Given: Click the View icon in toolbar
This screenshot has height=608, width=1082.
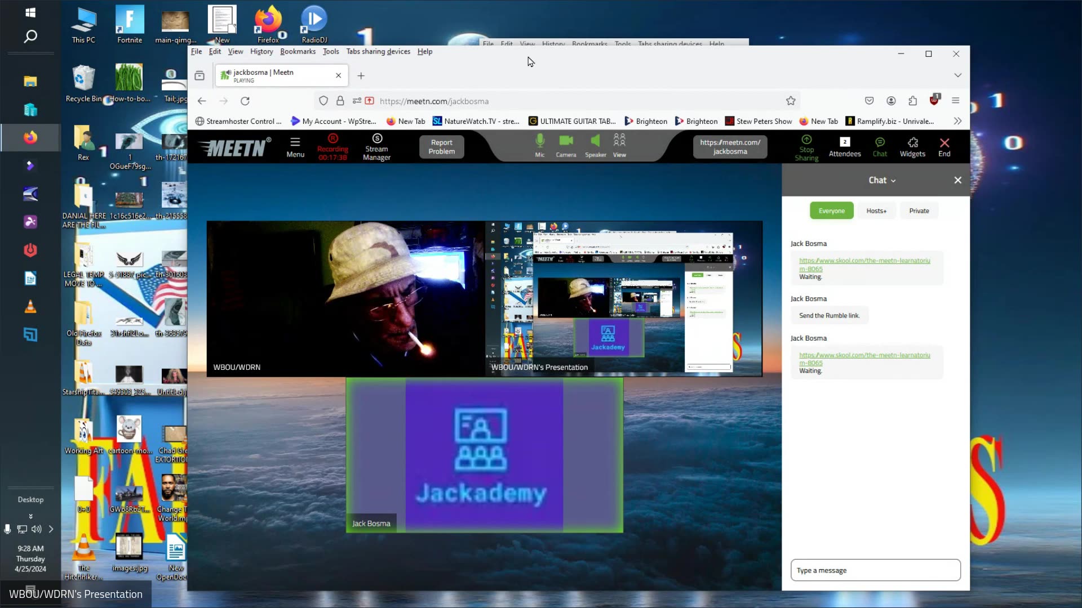Looking at the screenshot, I should point(620,146).
